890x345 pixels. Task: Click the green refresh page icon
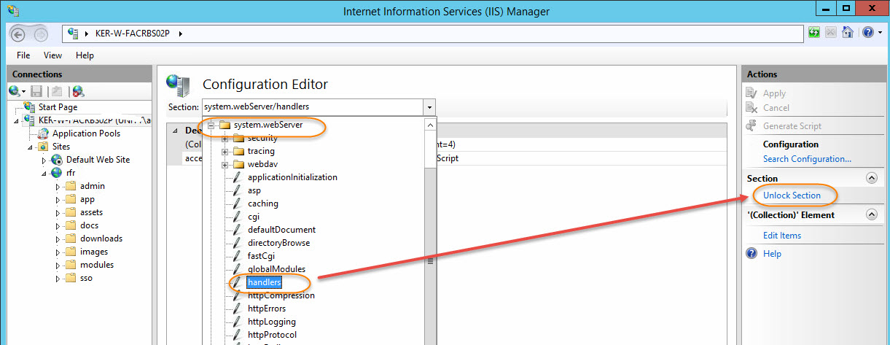(814, 33)
